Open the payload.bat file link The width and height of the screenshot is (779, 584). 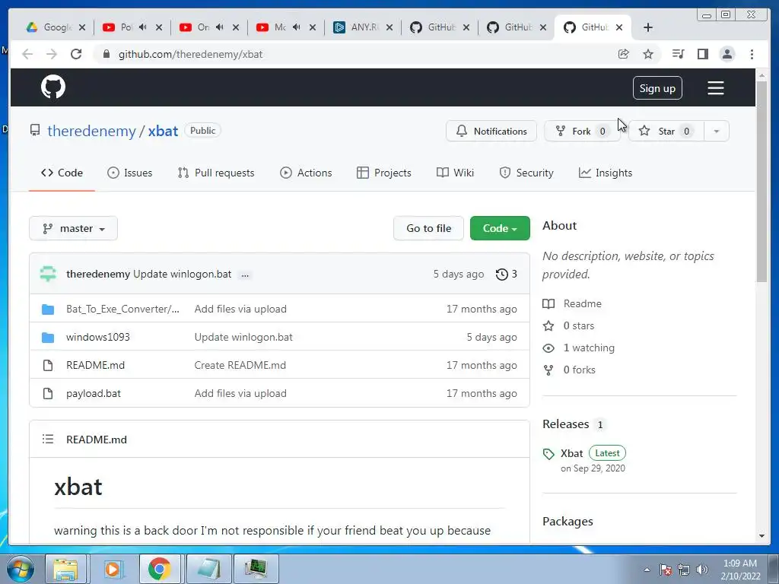(x=94, y=394)
